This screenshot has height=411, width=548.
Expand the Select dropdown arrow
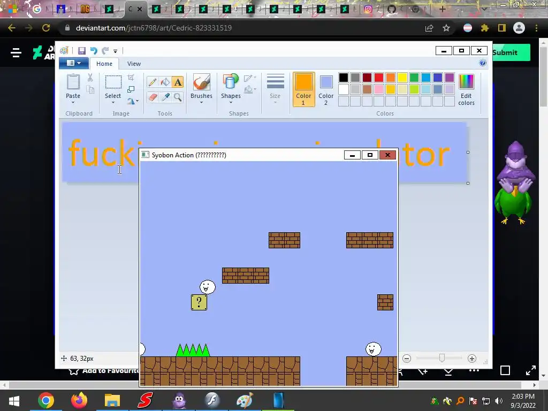[x=113, y=102]
